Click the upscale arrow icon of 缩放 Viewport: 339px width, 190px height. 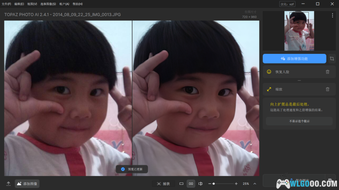(269, 89)
